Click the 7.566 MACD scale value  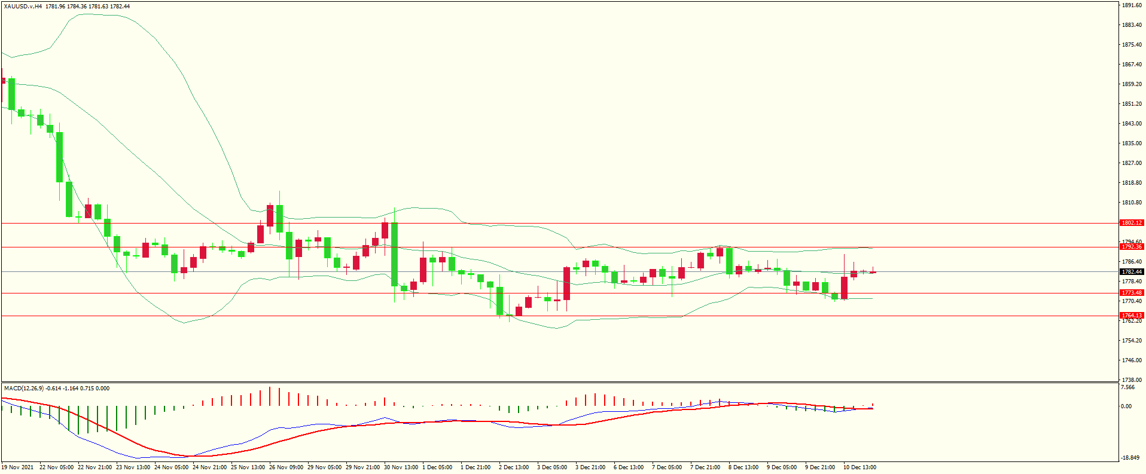click(x=1127, y=387)
